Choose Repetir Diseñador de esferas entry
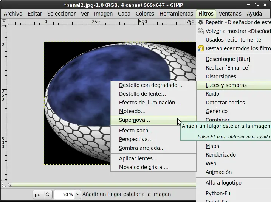Screen dimensions: 271x202 [234, 22]
